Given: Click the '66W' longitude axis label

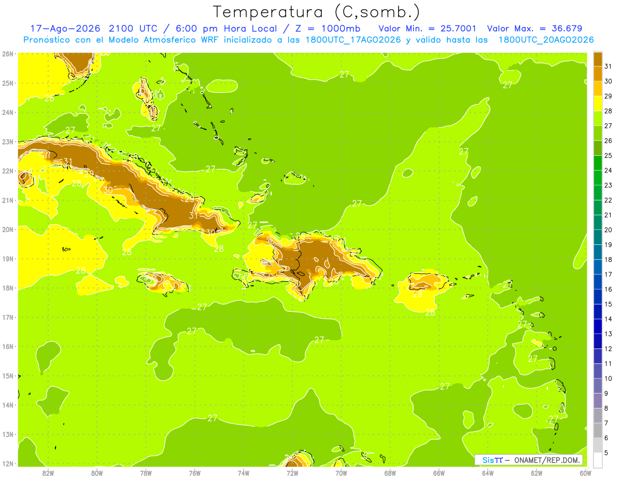Looking at the screenshot, I should pyautogui.click(x=439, y=473).
